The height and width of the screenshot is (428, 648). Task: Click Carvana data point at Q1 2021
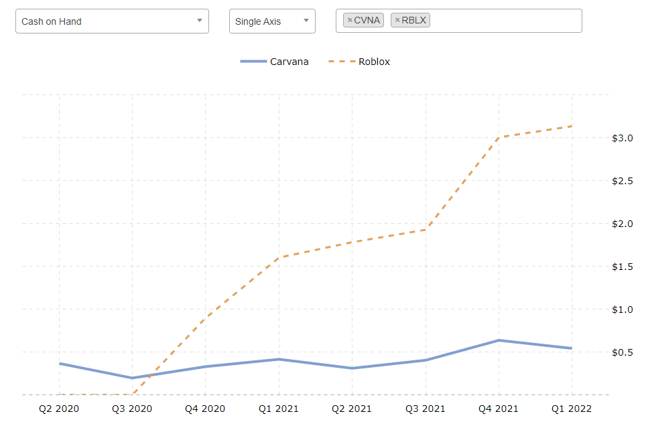click(x=279, y=360)
